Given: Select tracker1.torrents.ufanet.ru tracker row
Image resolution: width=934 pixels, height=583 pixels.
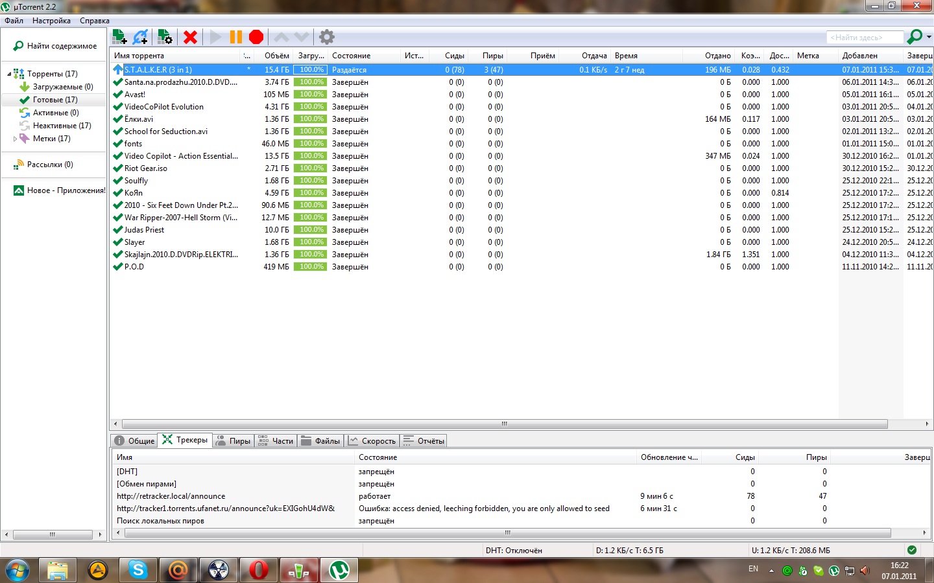Looking at the screenshot, I should coord(521,509).
